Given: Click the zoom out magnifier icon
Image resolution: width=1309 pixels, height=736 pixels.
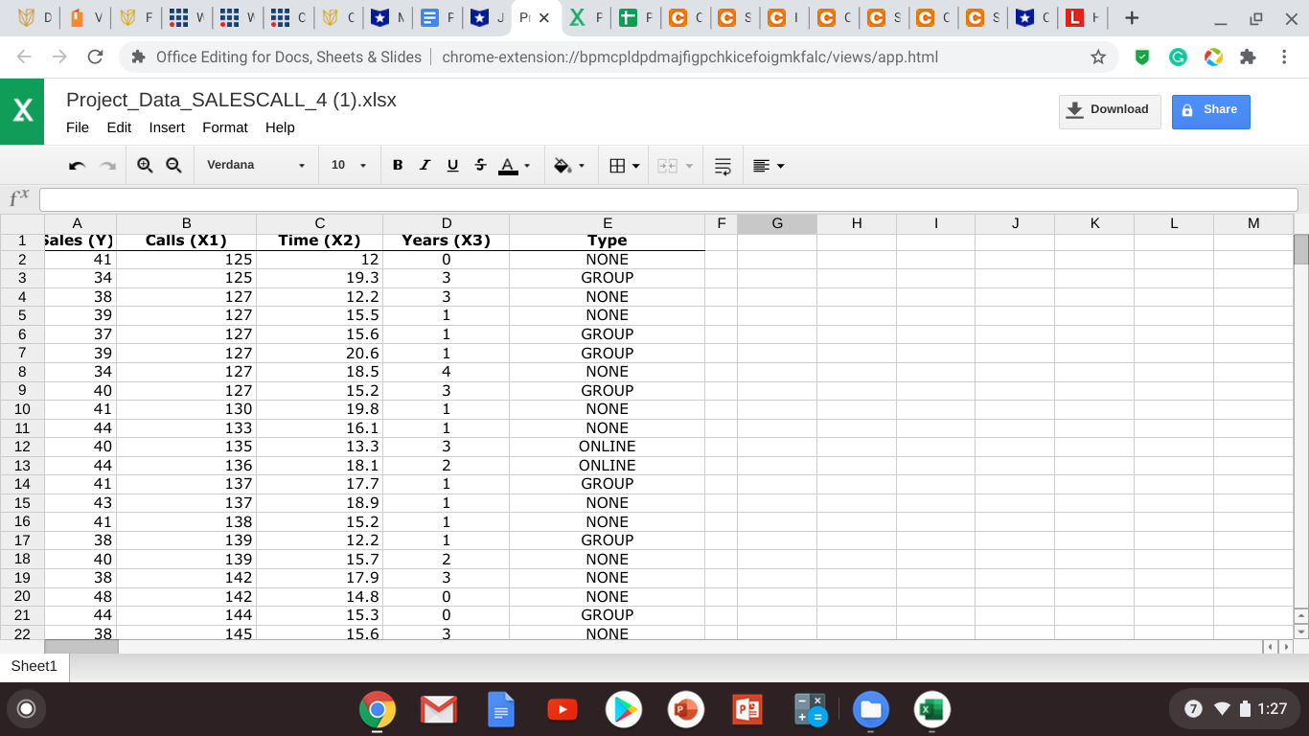Looking at the screenshot, I should pos(173,165).
